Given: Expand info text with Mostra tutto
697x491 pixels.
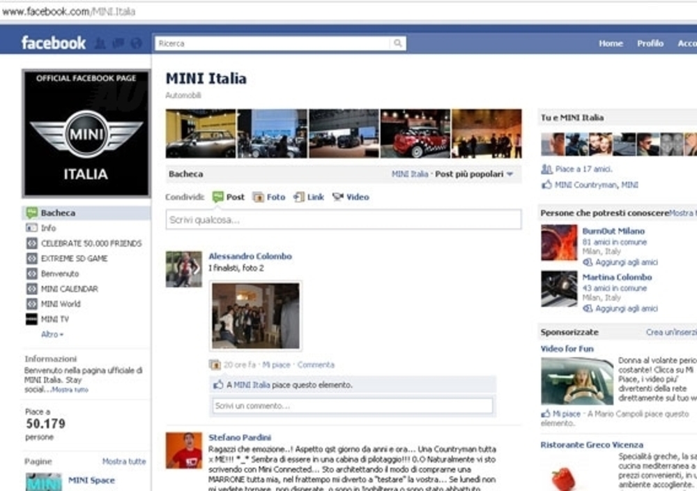Looking at the screenshot, I should pos(70,390).
